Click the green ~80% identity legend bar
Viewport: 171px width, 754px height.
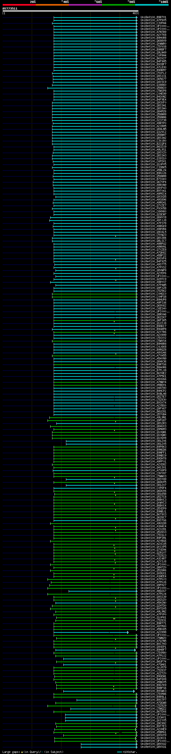(119, 5)
